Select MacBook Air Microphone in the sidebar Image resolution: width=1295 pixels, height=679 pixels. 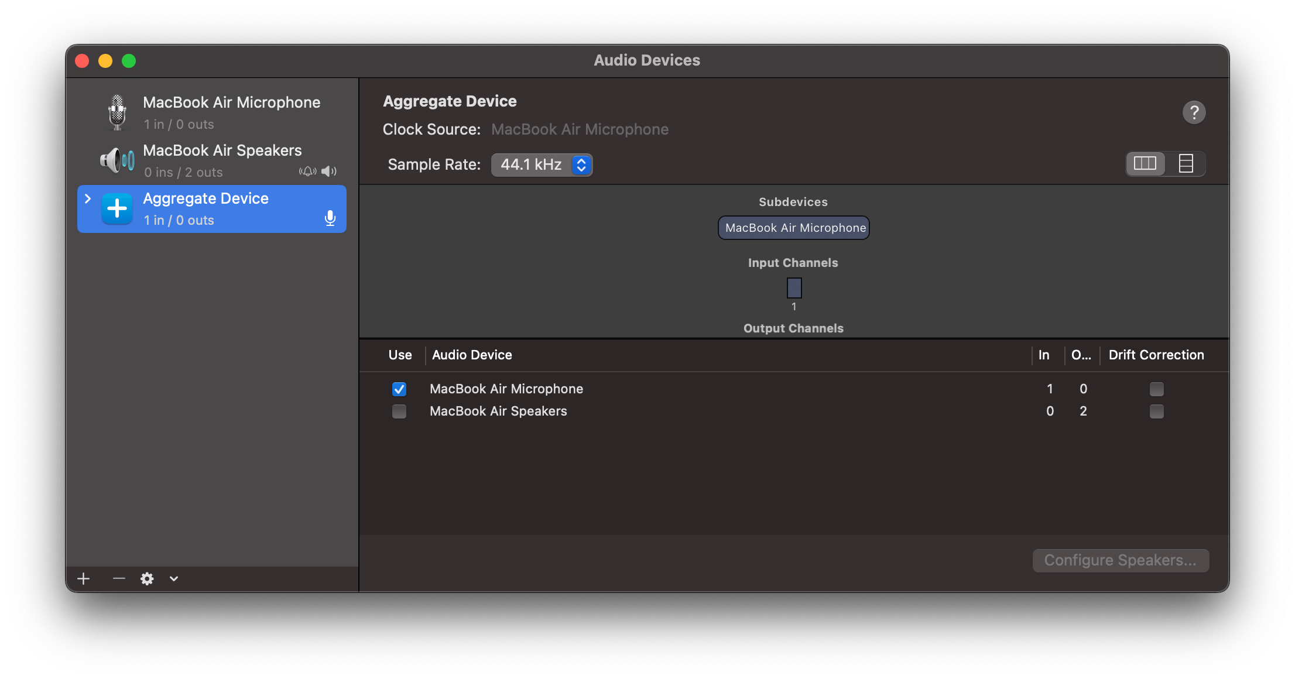coord(232,112)
